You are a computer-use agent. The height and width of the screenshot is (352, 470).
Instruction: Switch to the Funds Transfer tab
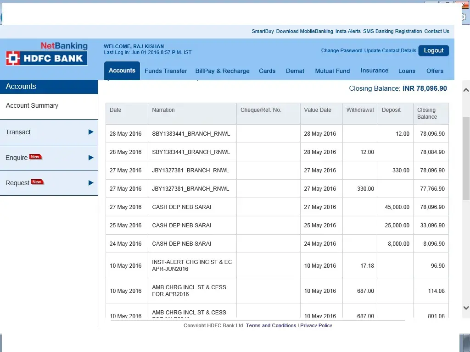[x=166, y=71]
